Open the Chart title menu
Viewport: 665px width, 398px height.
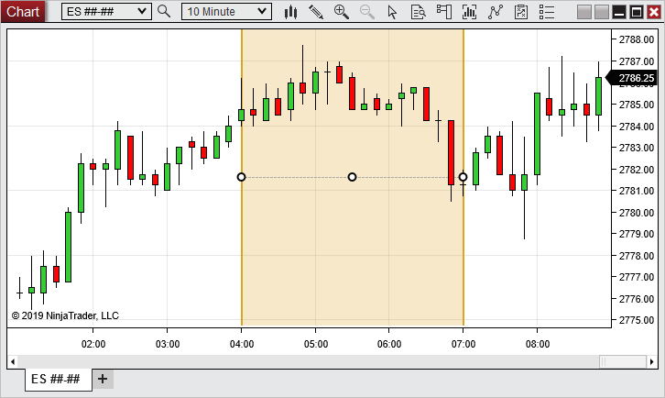click(x=23, y=12)
